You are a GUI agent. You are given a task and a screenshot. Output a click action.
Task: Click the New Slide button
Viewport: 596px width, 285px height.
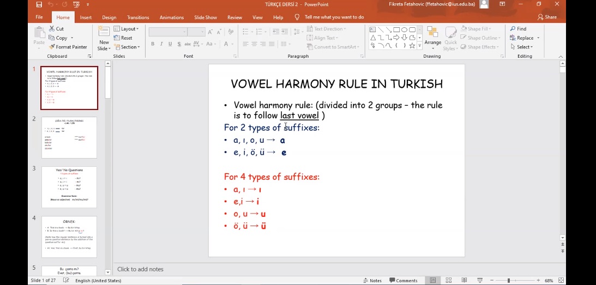pyautogui.click(x=104, y=39)
